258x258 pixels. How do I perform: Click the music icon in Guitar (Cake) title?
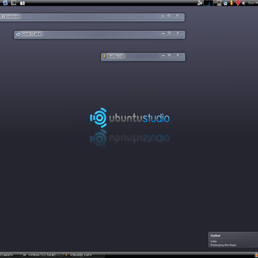point(18,34)
